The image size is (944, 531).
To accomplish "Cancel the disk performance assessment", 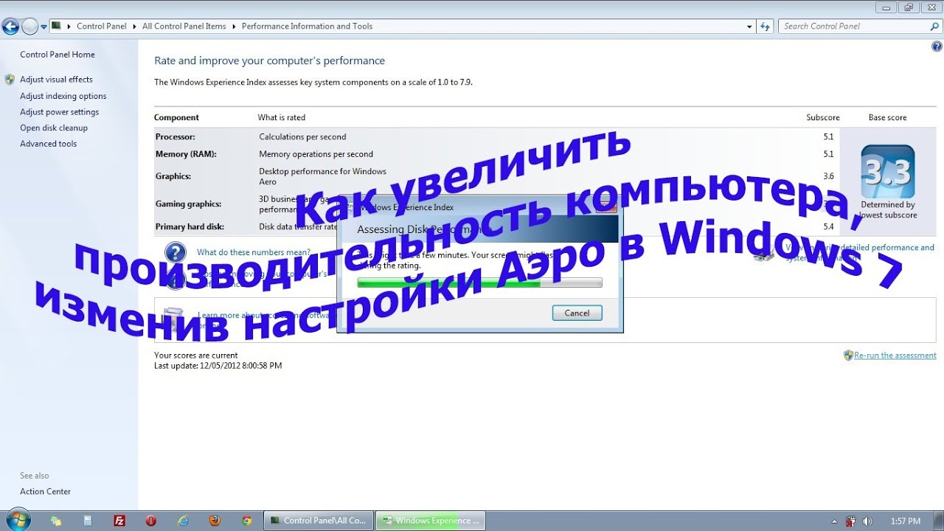I will (x=577, y=313).
